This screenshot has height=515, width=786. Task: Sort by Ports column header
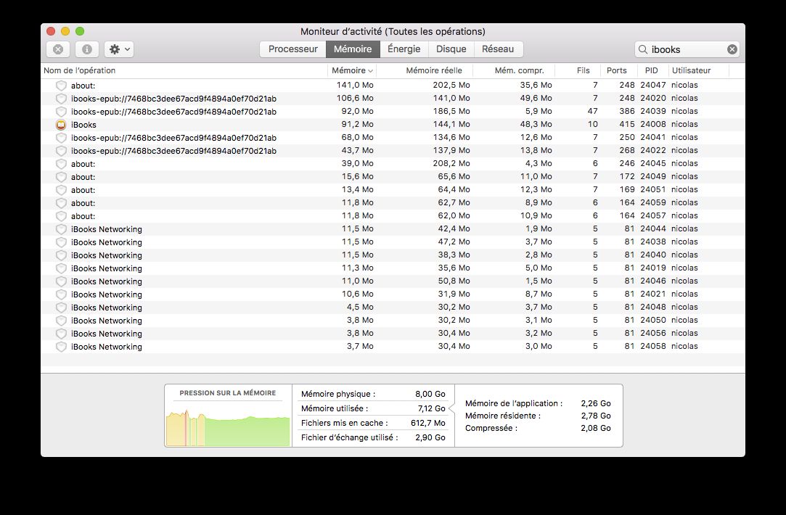pos(618,70)
